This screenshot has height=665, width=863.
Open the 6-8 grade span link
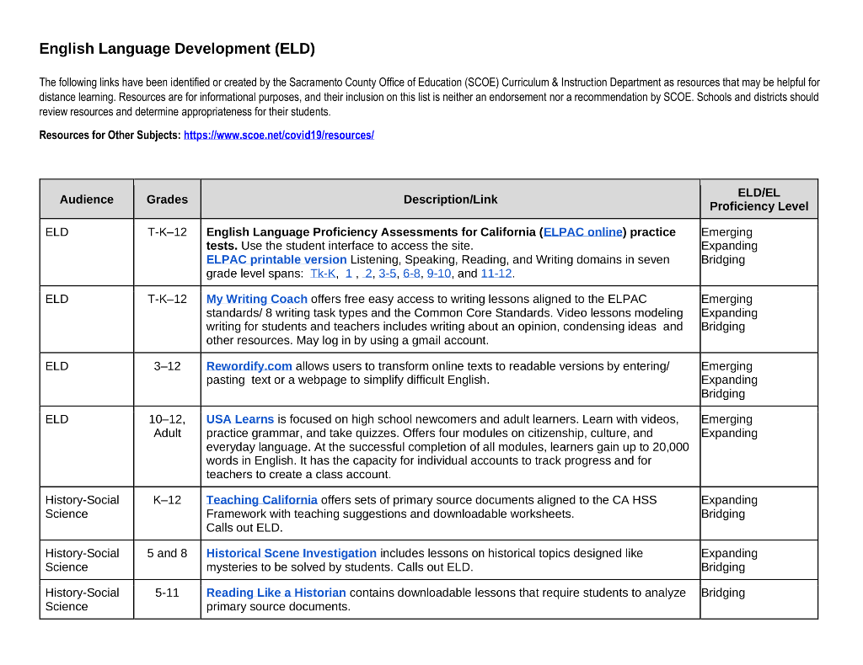click(x=411, y=273)
